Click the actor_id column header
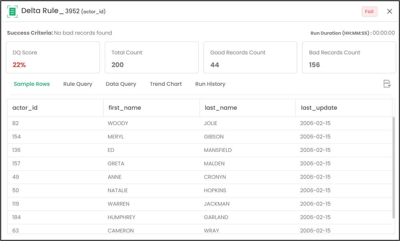This screenshot has width=400, height=241. pyautogui.click(x=55, y=108)
